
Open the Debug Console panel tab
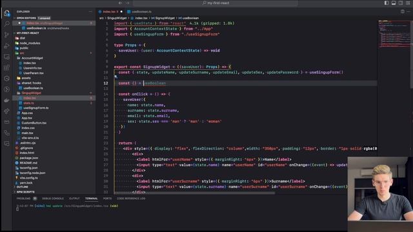pyautogui.click(x=53, y=198)
